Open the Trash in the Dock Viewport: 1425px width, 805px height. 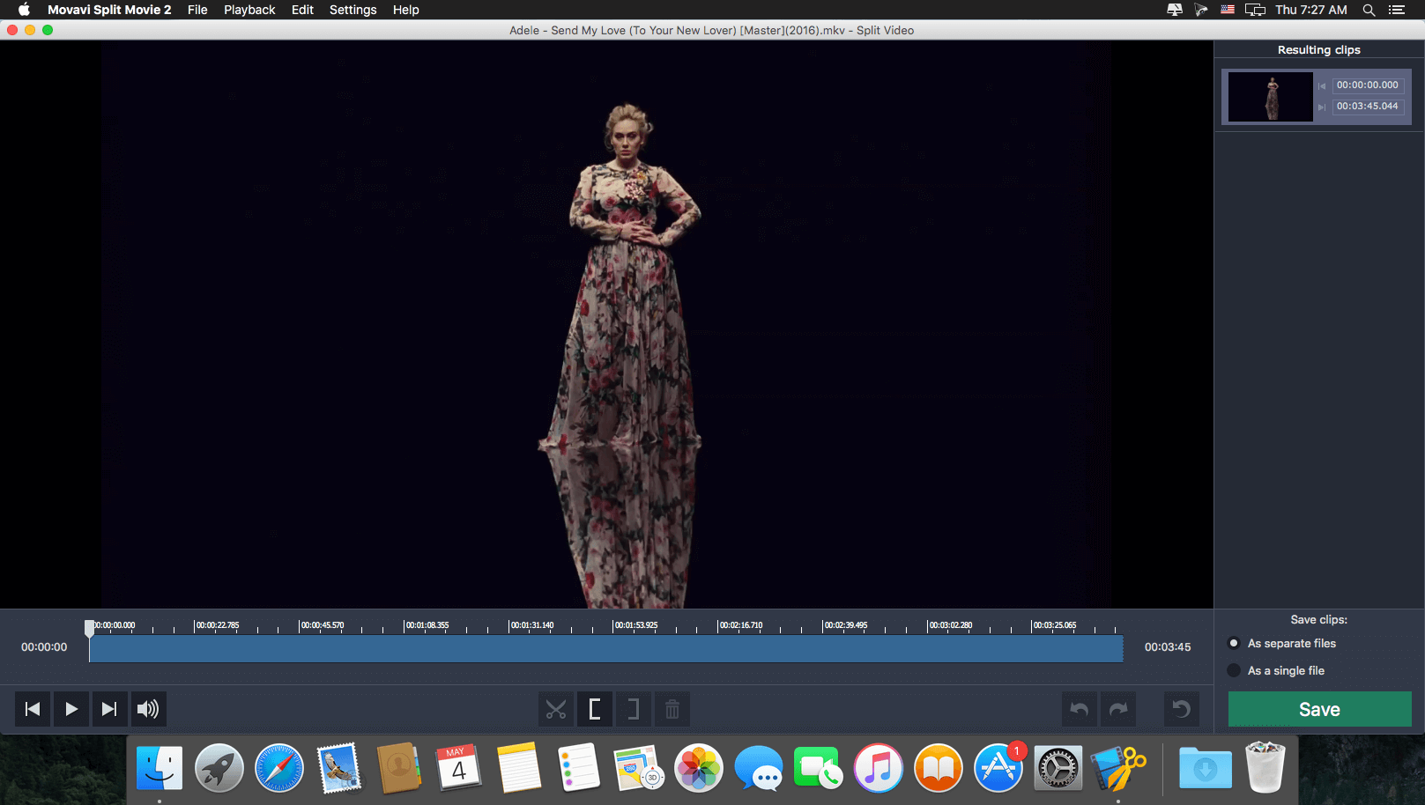pyautogui.click(x=1265, y=767)
